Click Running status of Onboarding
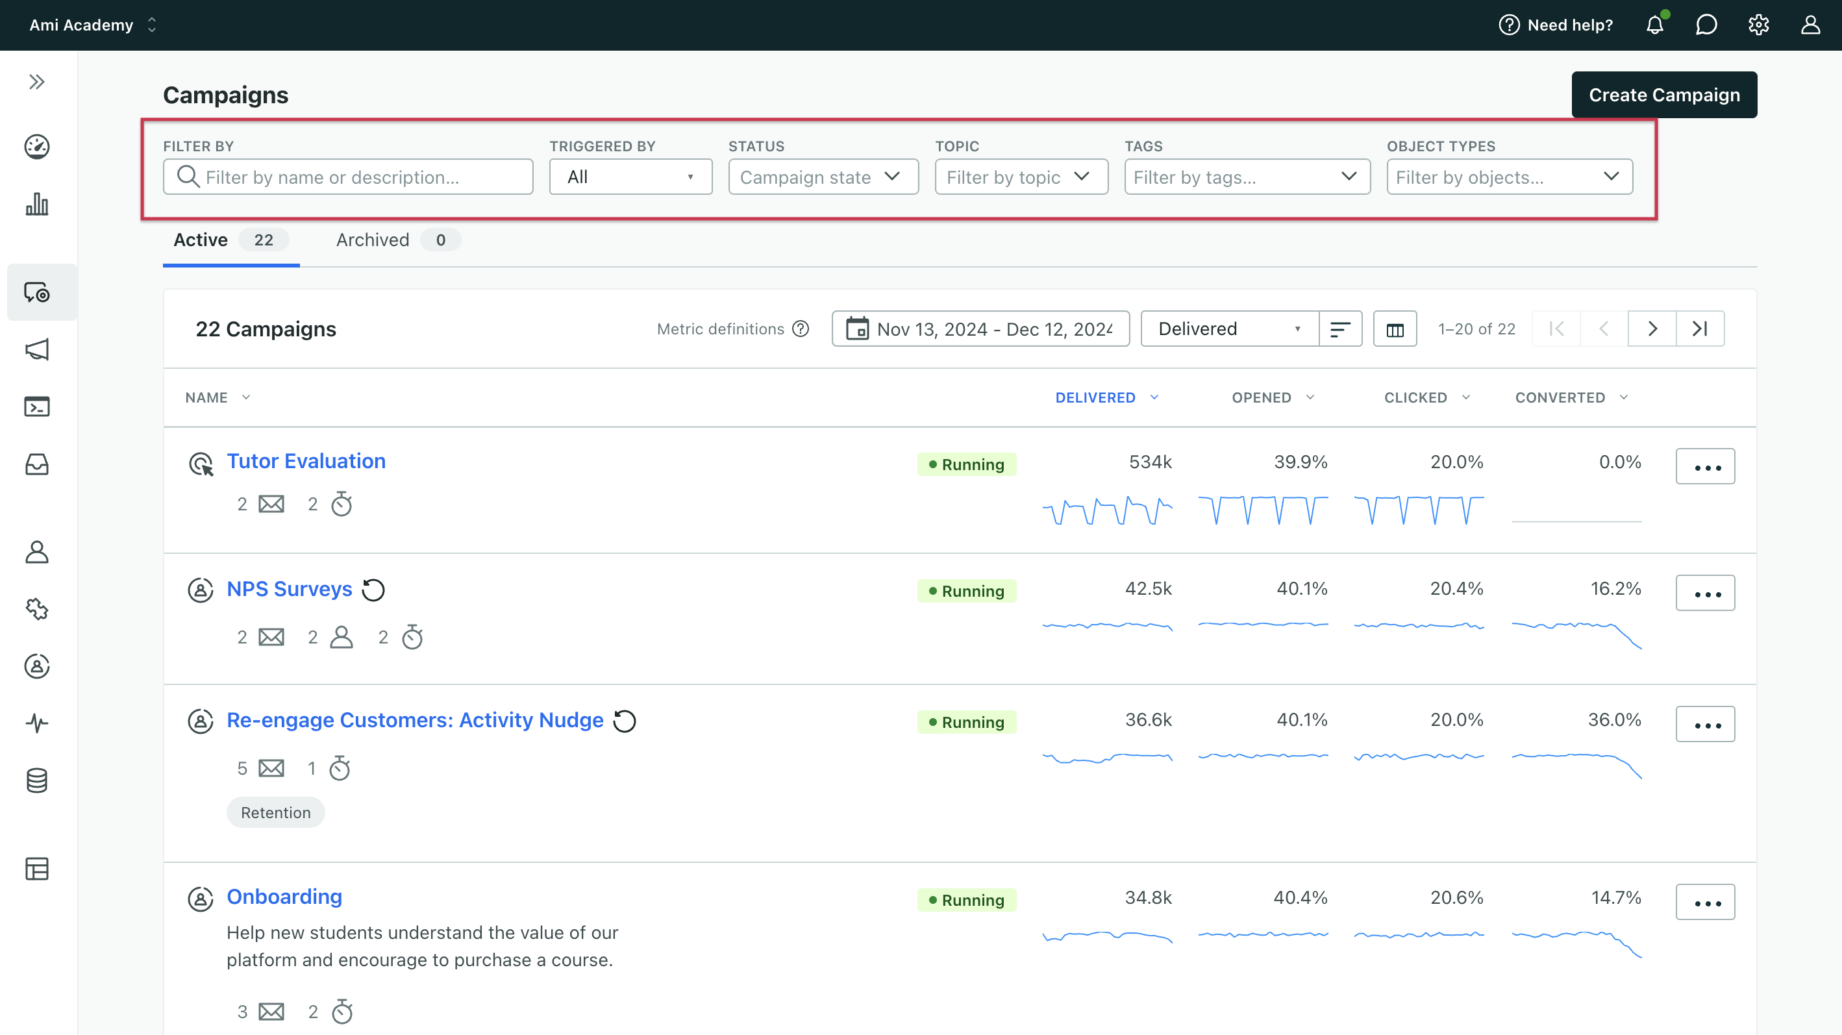 [x=967, y=900]
